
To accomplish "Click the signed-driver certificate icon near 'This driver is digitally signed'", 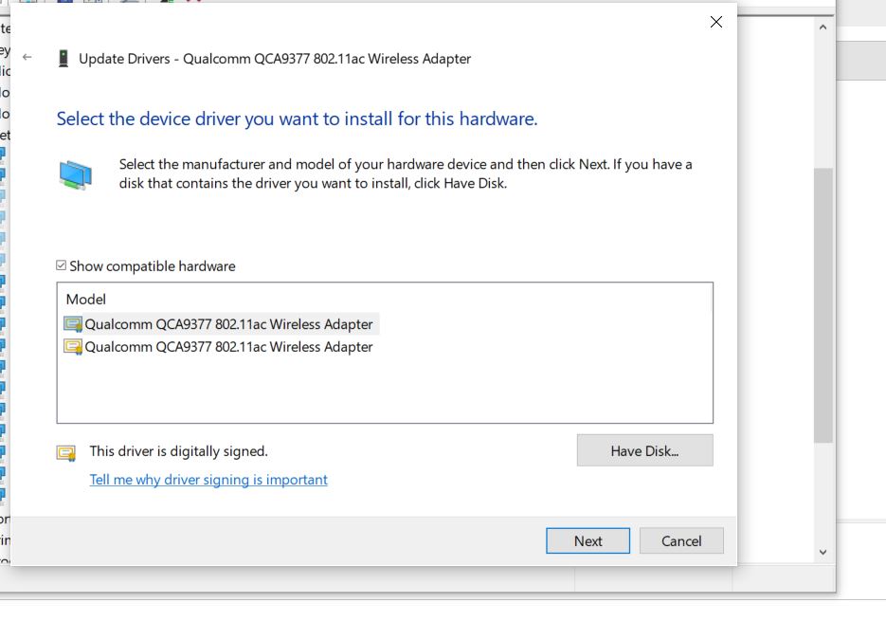I will click(66, 452).
